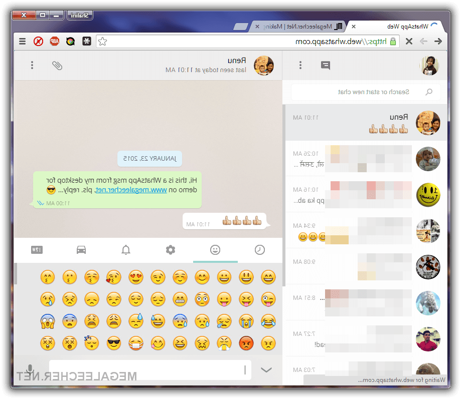Start a new chat with the message icon
Image resolution: width=461 pixels, height=399 pixels.
point(326,66)
